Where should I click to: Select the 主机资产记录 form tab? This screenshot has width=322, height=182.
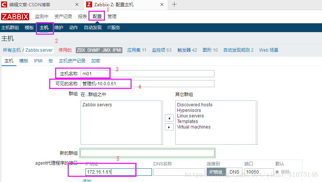point(72,61)
